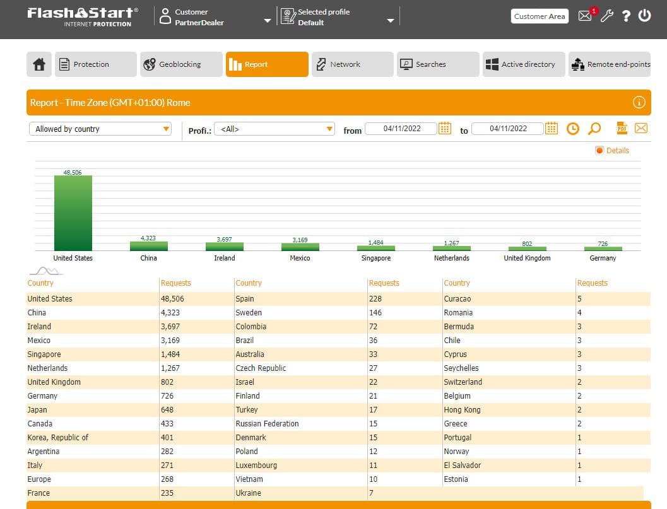This screenshot has width=667, height=509.
Task: Run search with the magnifier icon
Action: tap(594, 129)
